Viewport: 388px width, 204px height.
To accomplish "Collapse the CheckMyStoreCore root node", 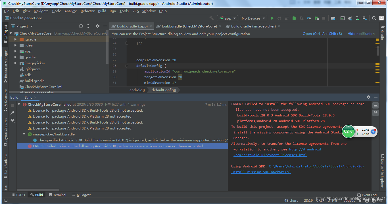I will click(11, 33).
